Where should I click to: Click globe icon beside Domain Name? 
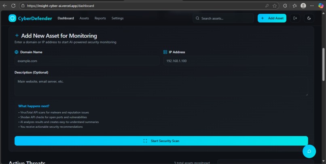(x=17, y=52)
